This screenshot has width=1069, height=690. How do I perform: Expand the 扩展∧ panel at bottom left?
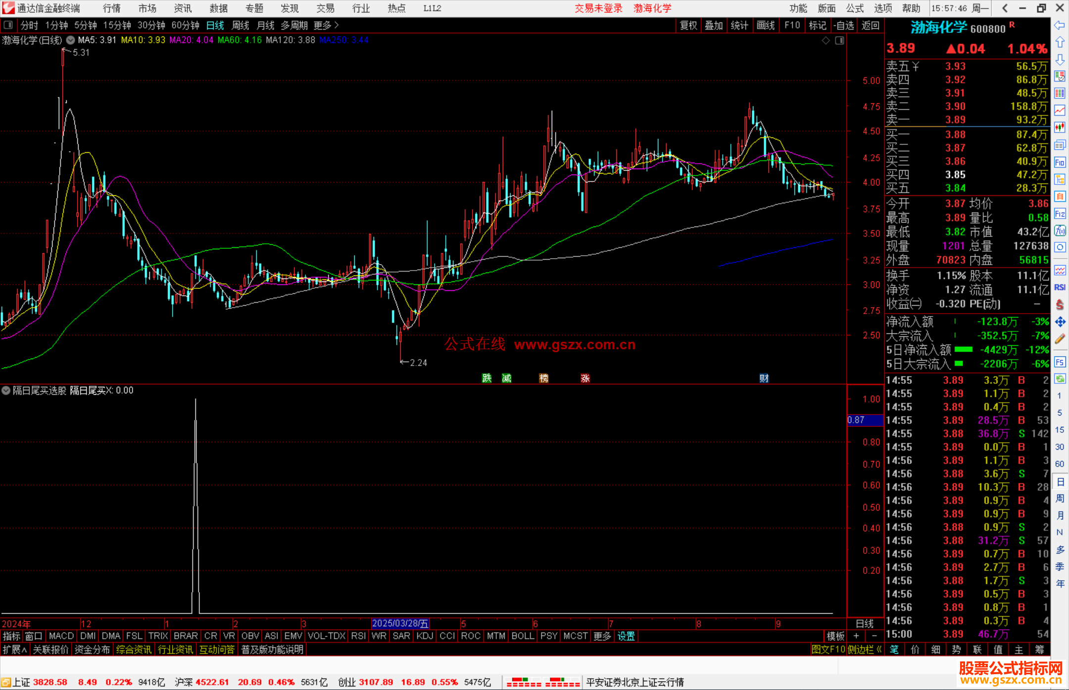(x=15, y=649)
